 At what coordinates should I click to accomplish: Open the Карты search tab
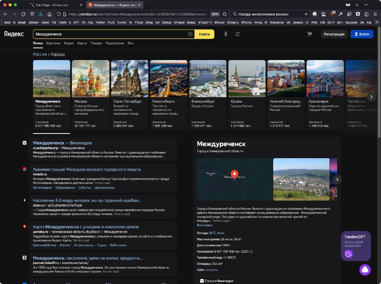pos(82,43)
